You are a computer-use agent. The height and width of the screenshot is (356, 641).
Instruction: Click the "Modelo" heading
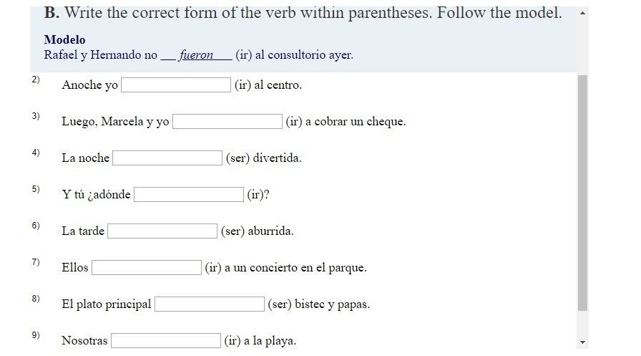(64, 39)
